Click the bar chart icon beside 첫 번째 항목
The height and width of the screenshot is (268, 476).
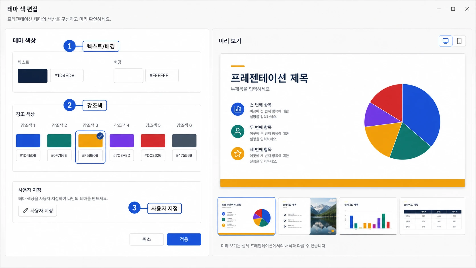pyautogui.click(x=238, y=109)
